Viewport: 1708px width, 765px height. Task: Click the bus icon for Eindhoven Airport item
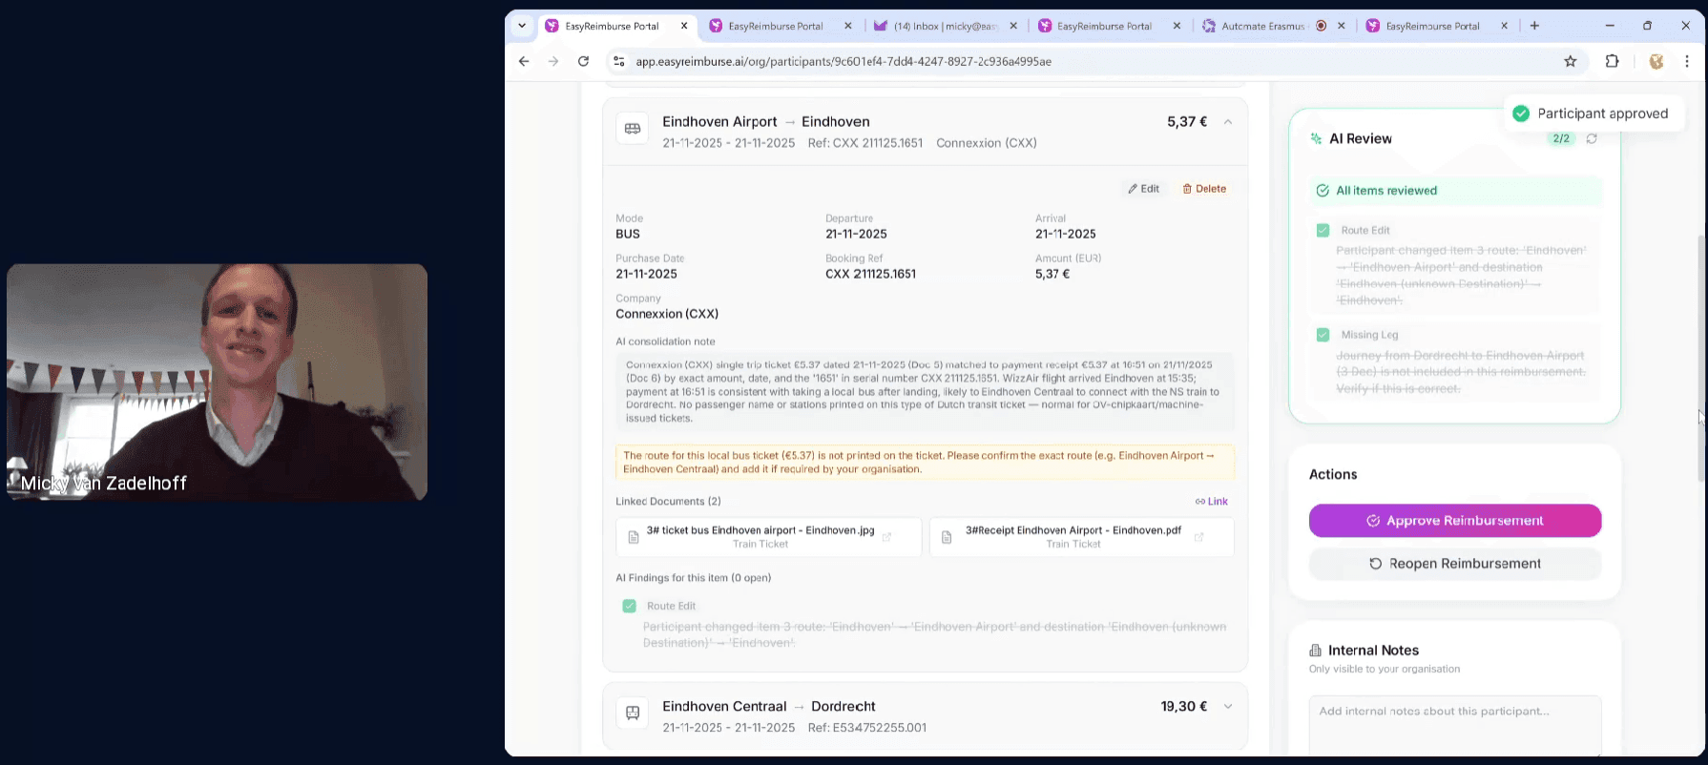pos(633,128)
